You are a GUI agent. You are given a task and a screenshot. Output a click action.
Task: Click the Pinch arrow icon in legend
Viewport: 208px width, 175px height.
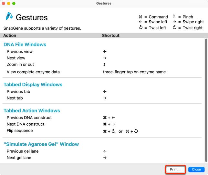(x=174, y=16)
